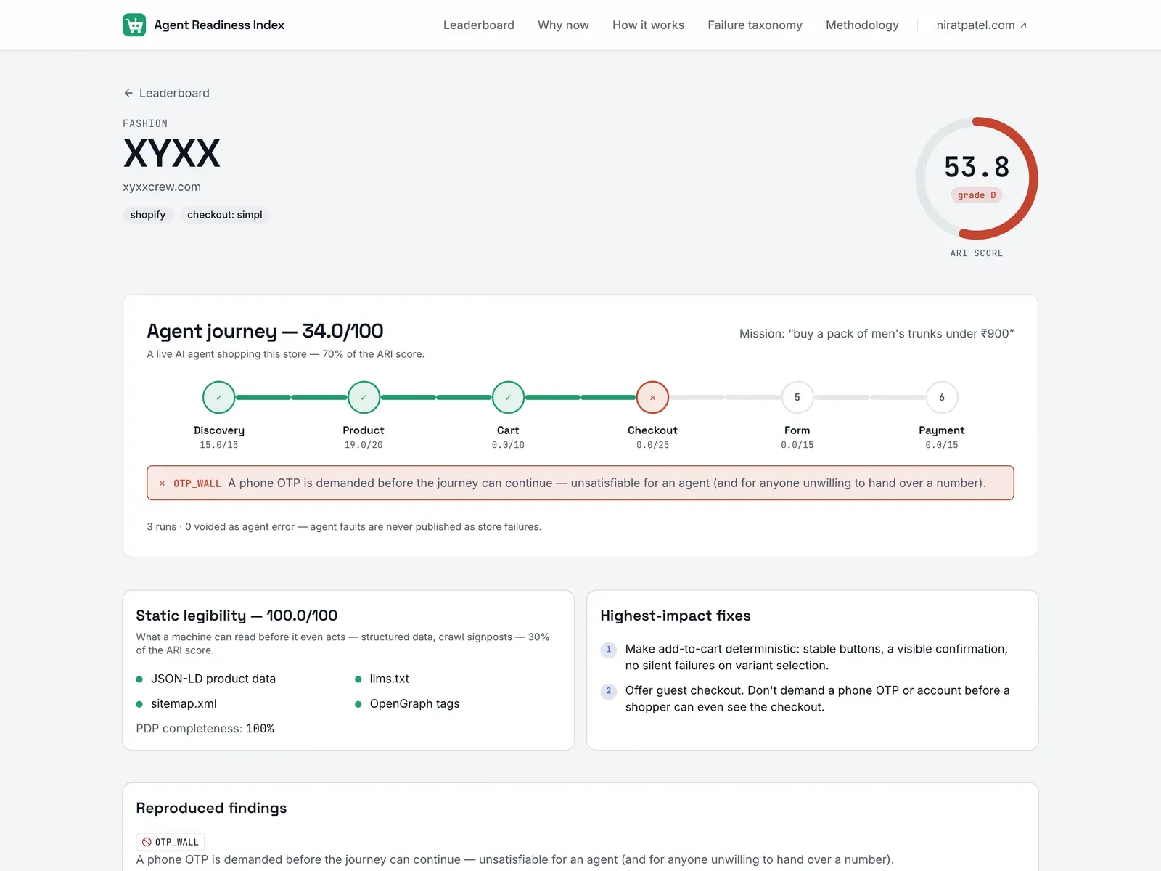Click the Make add-to-cart deterministic fix text
This screenshot has width=1161, height=871.
816,658
